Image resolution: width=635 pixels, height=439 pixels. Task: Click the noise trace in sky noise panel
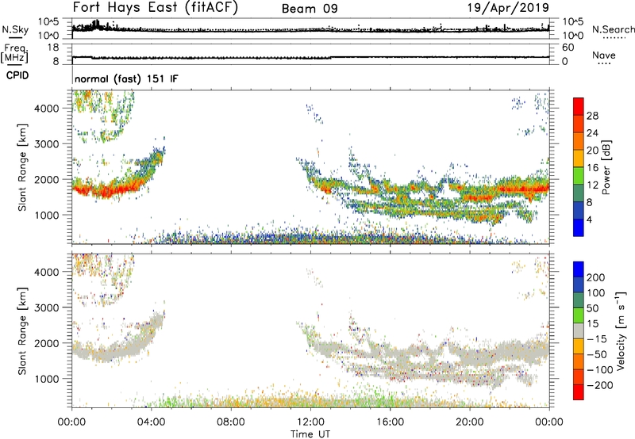click(x=310, y=30)
